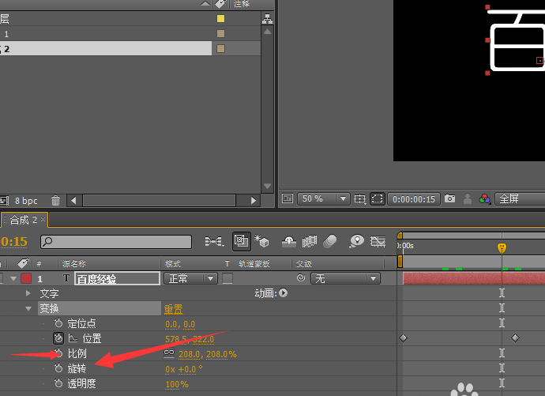Click the red label color of layer 1

click(x=26, y=278)
